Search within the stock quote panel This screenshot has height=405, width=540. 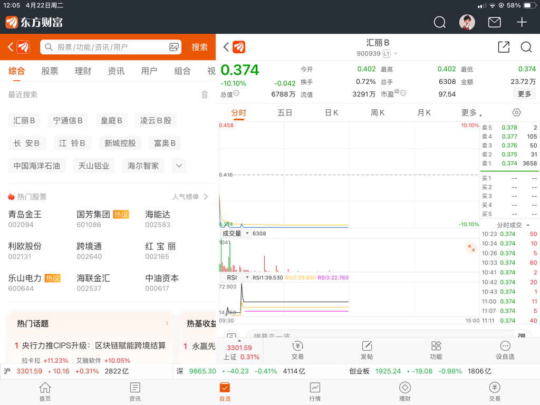[526, 47]
